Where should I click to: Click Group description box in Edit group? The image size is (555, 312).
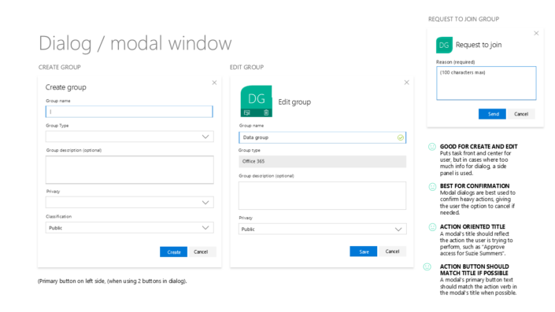click(322, 196)
